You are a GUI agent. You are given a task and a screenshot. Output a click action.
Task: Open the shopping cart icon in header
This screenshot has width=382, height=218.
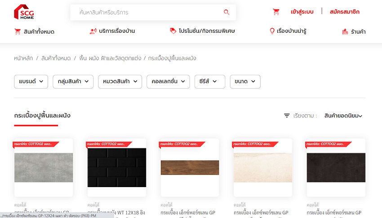tap(276, 12)
